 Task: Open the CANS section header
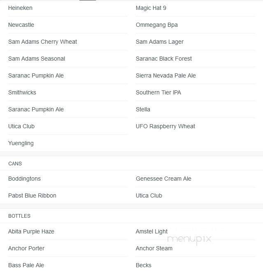15,164
